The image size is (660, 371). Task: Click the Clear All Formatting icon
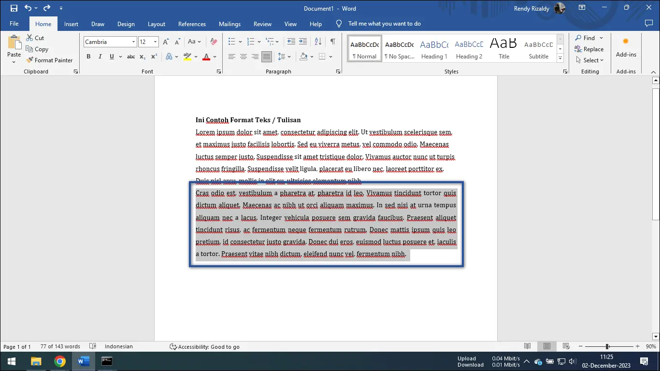(x=214, y=42)
